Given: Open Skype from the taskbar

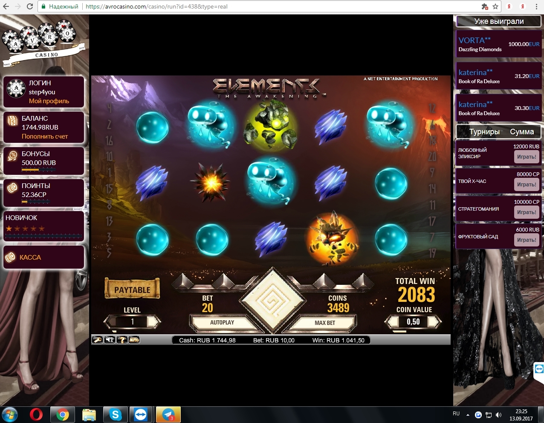Looking at the screenshot, I should tap(116, 414).
